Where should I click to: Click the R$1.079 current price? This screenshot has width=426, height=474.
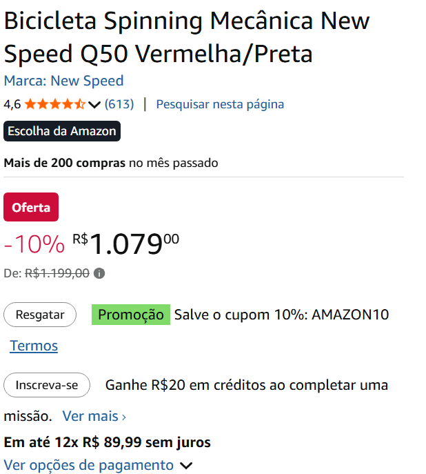[126, 244]
